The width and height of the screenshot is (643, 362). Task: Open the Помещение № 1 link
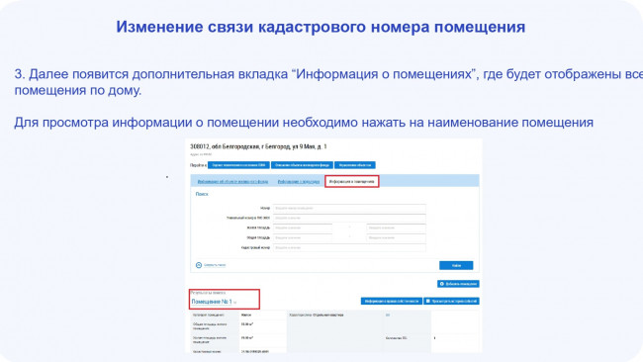coord(212,302)
